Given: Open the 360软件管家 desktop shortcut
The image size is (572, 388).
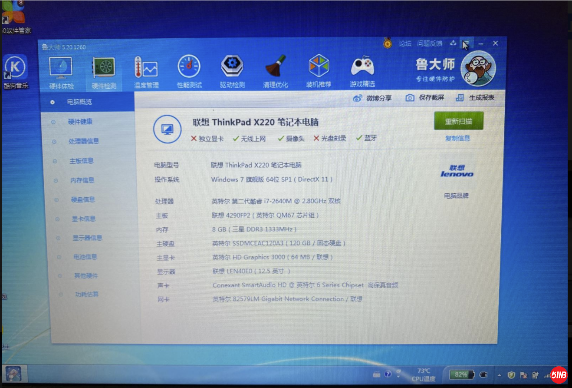Looking at the screenshot, I should (x=15, y=18).
